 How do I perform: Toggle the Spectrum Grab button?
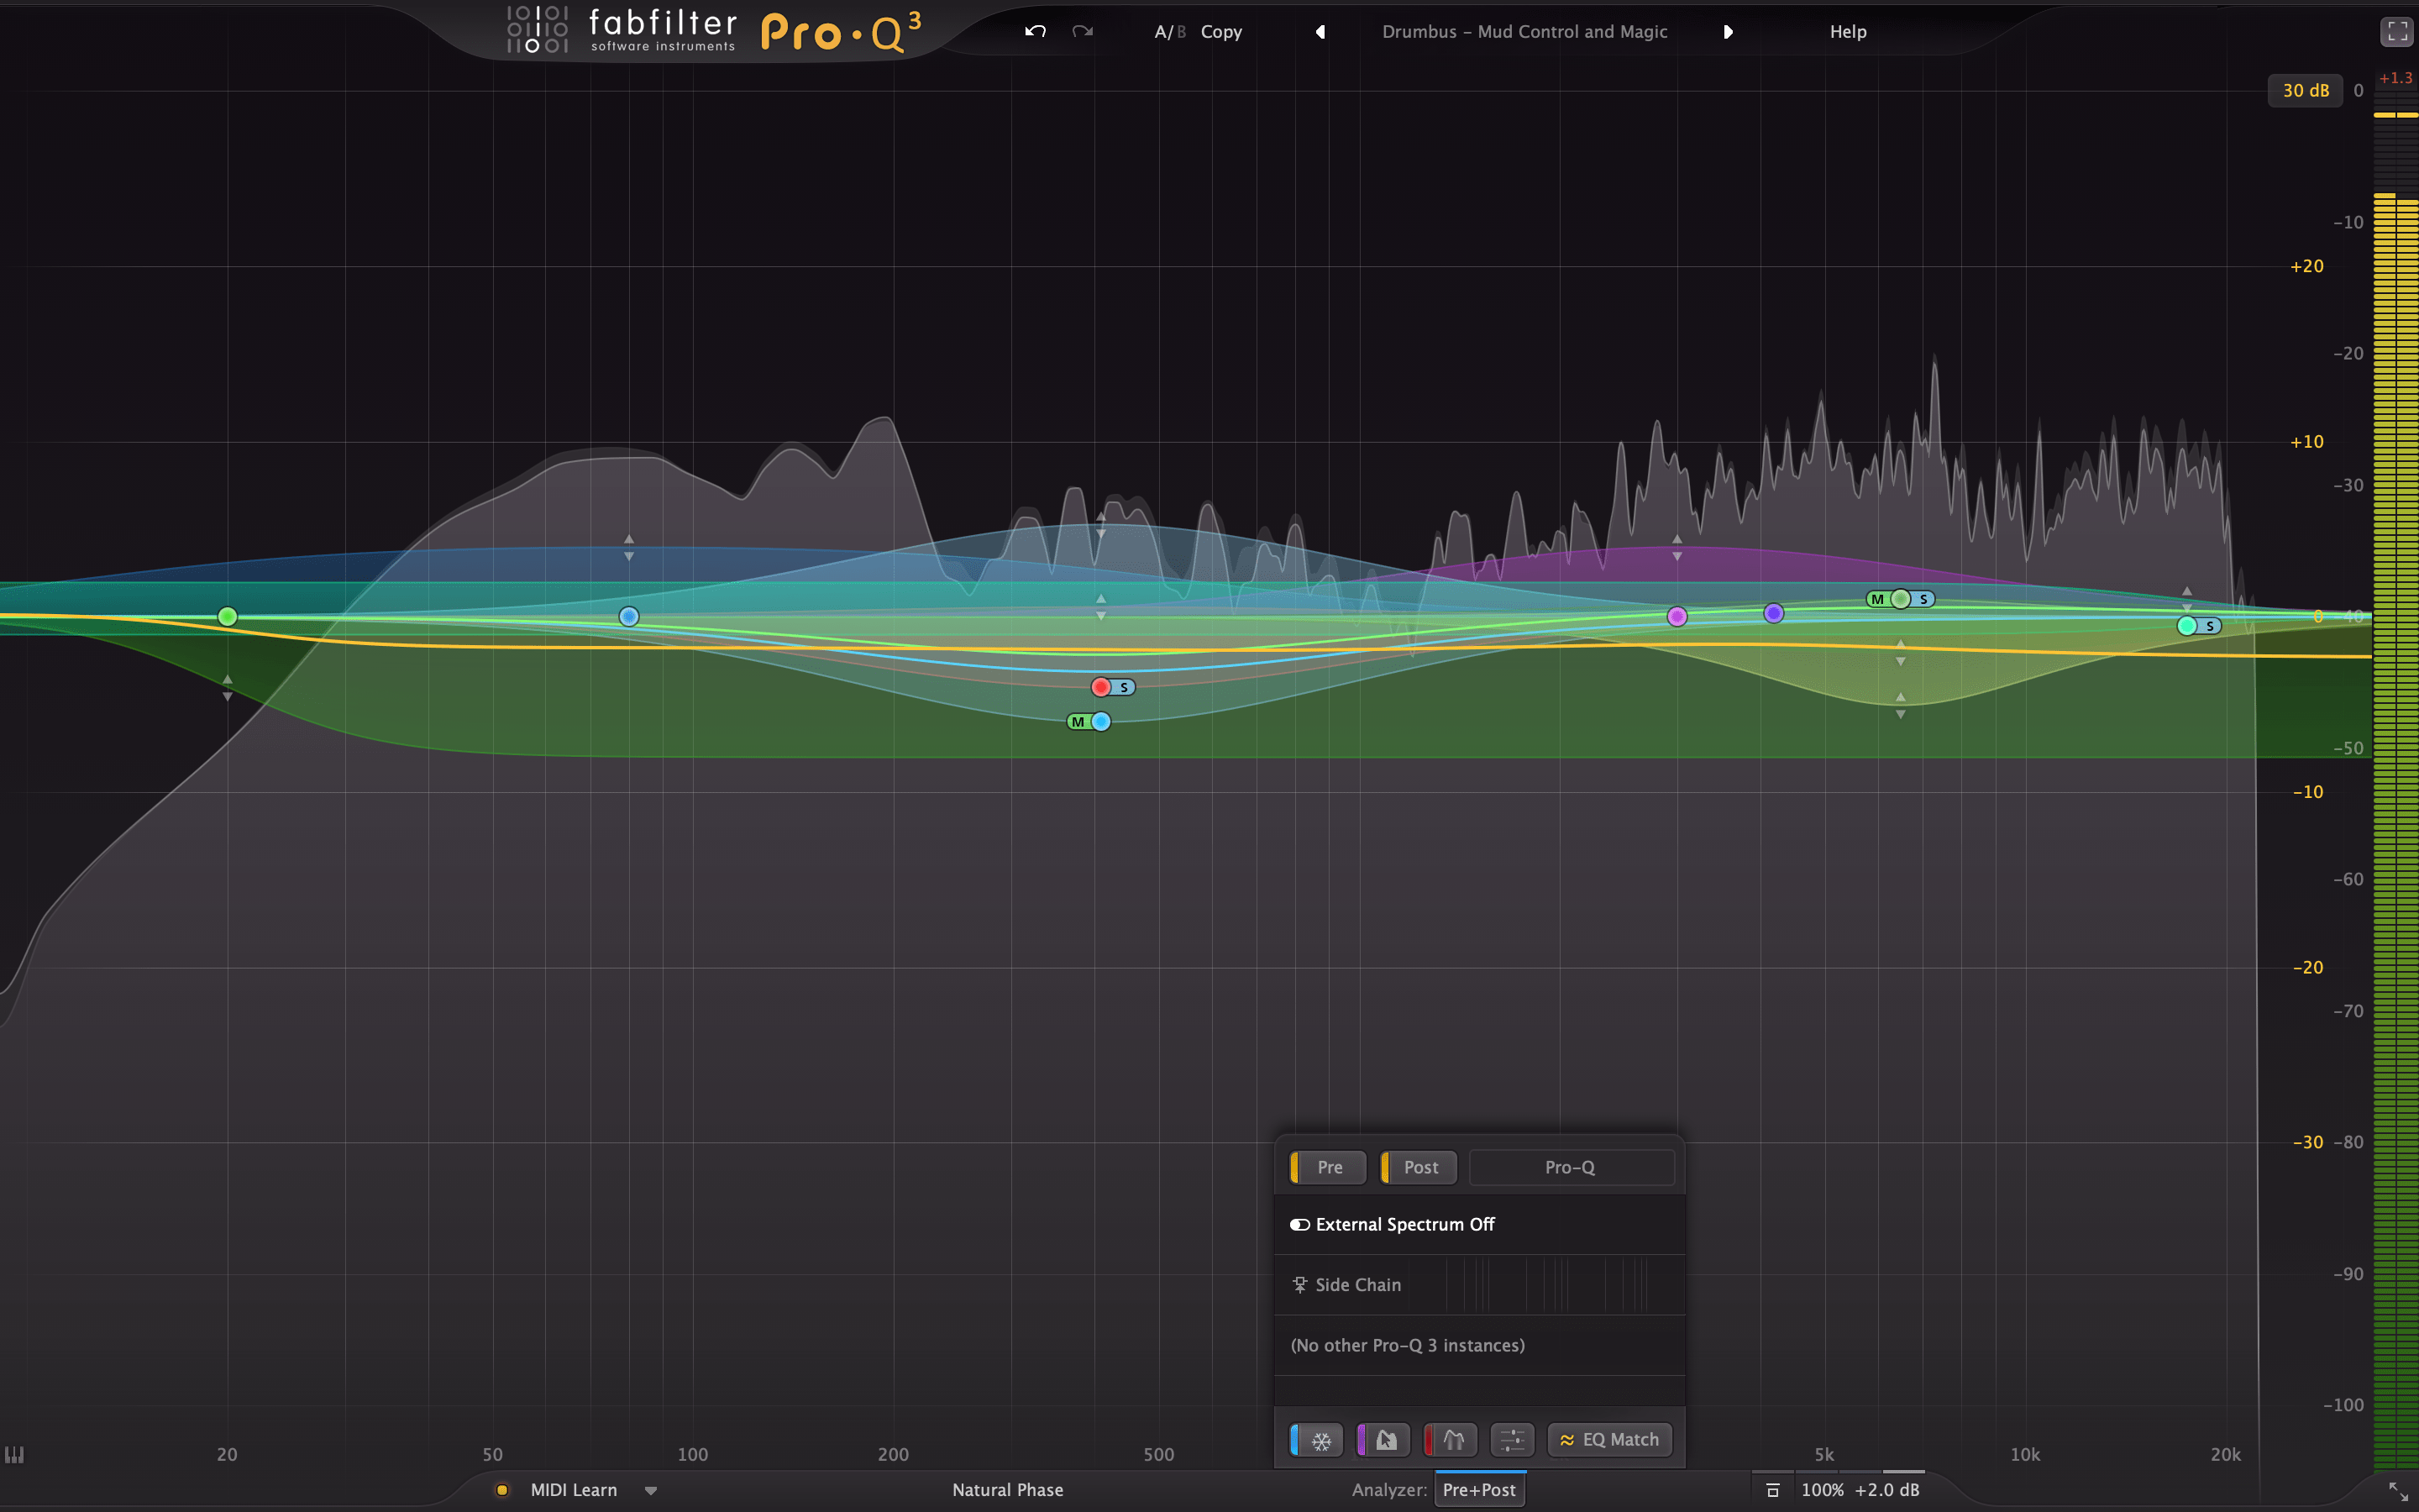1383,1440
